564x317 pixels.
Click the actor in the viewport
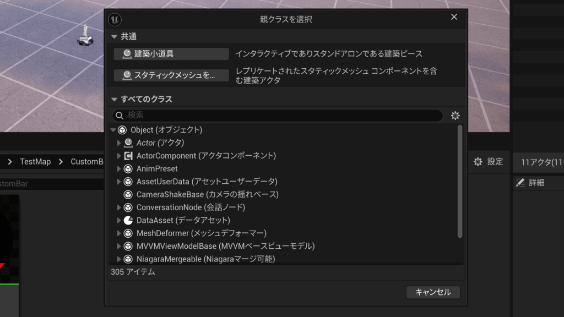(85, 36)
